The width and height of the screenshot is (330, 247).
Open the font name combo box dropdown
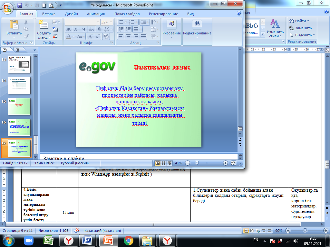[98, 22]
